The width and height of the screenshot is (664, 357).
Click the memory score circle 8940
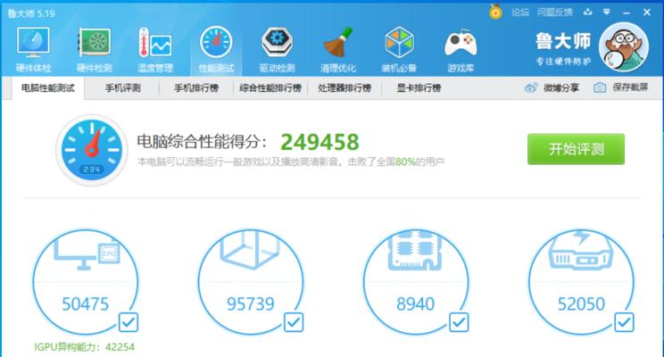tap(416, 282)
